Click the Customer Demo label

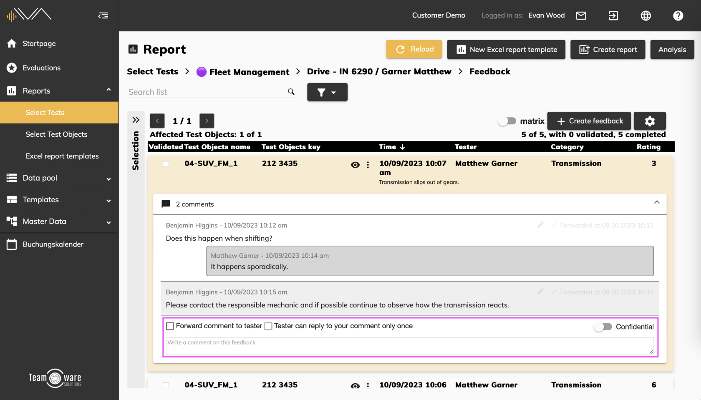click(439, 15)
